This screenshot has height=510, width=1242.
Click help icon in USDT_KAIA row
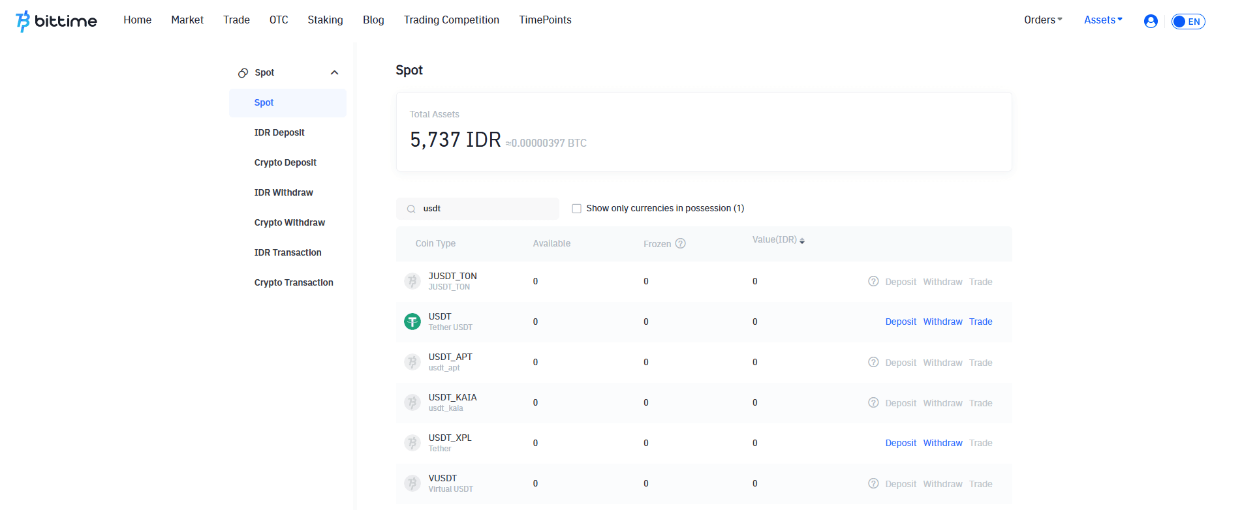pos(873,403)
